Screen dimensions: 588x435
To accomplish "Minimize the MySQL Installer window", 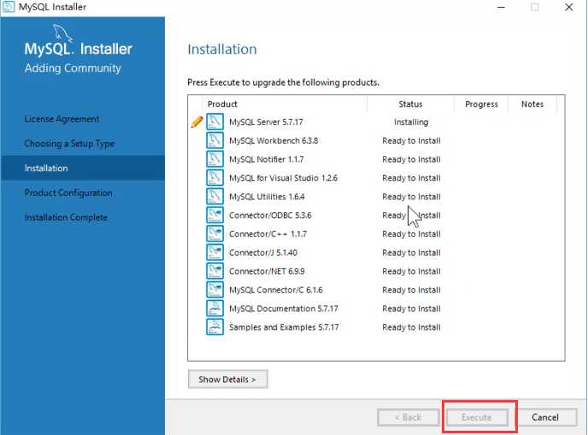I will coord(501,7).
